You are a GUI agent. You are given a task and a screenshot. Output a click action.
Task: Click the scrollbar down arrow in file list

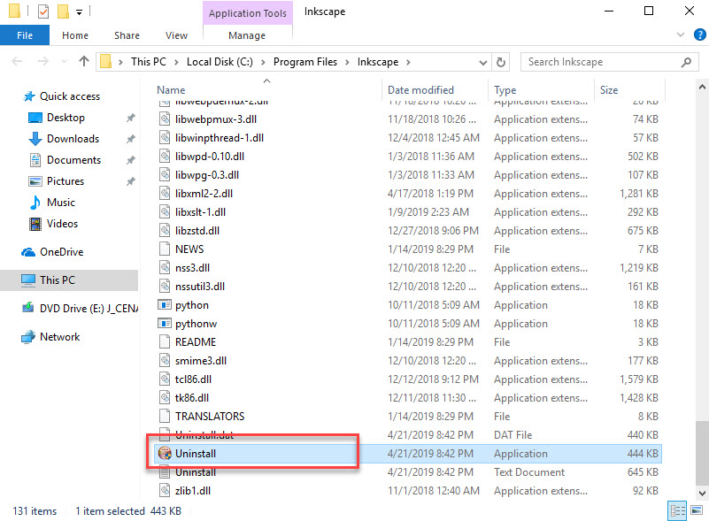(x=702, y=493)
